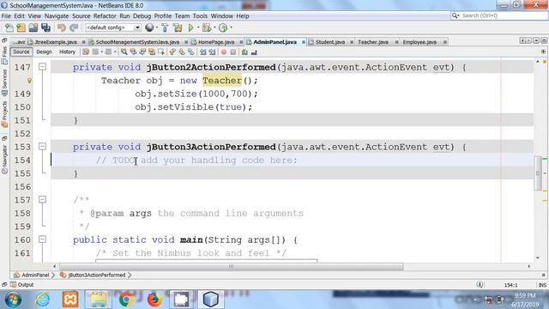The image size is (549, 309).
Task: Toggle the Rectangular Selection icon
Action: [x=160, y=51]
